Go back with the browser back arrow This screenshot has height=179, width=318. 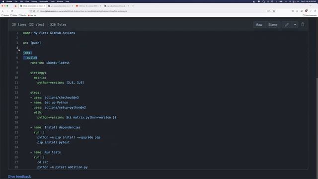pos(3,11)
